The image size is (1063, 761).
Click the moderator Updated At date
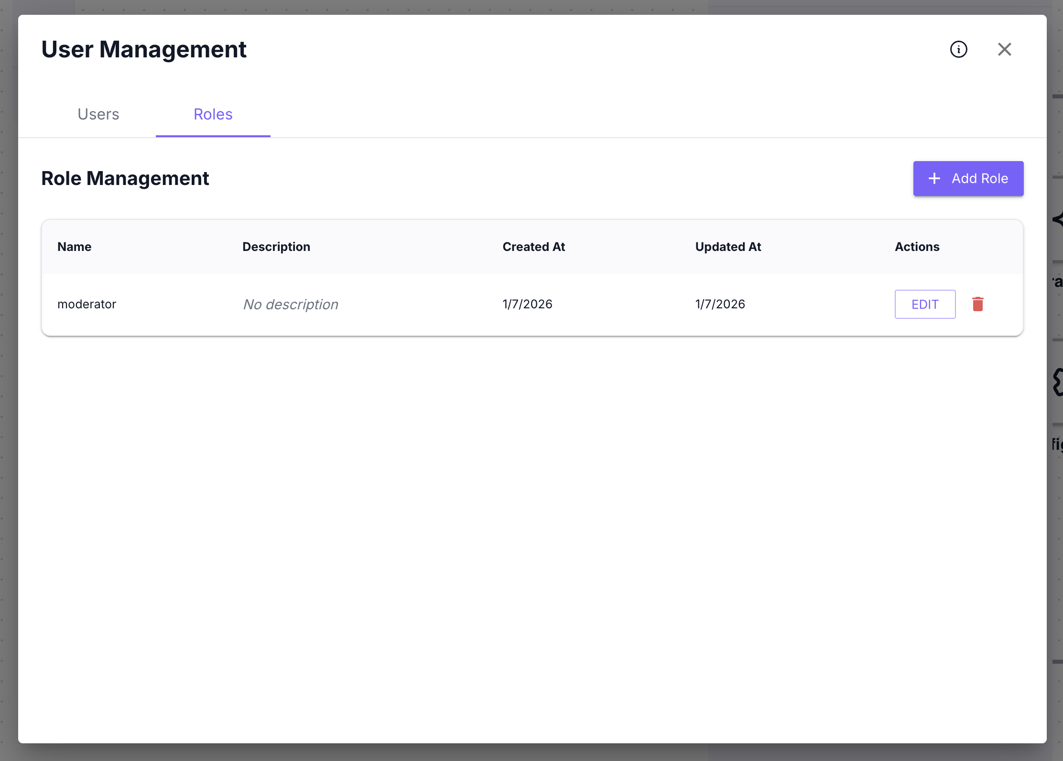[x=720, y=304]
